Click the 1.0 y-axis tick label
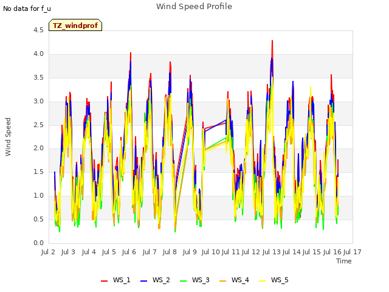The image size is (389, 292). (38, 195)
